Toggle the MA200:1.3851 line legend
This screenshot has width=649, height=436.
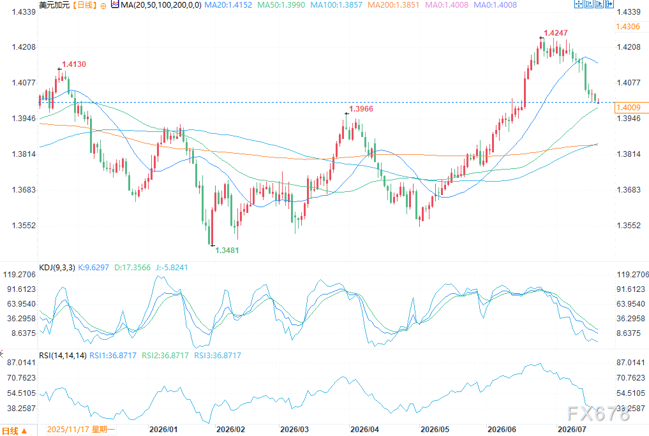click(393, 5)
